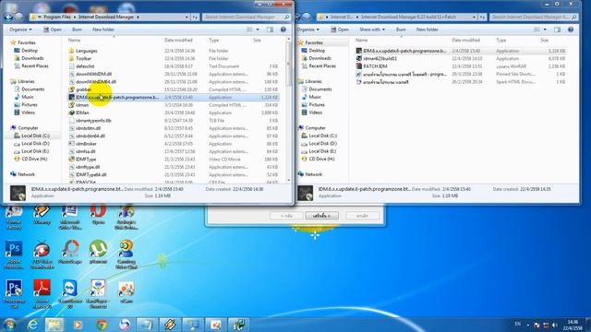
Task: Click Open button in right window toolbar
Action: pos(340,30)
